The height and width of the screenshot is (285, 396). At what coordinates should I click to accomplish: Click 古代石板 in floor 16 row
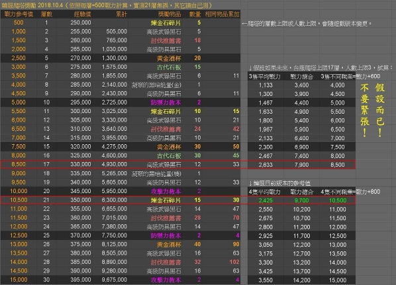pyautogui.click(x=169, y=155)
